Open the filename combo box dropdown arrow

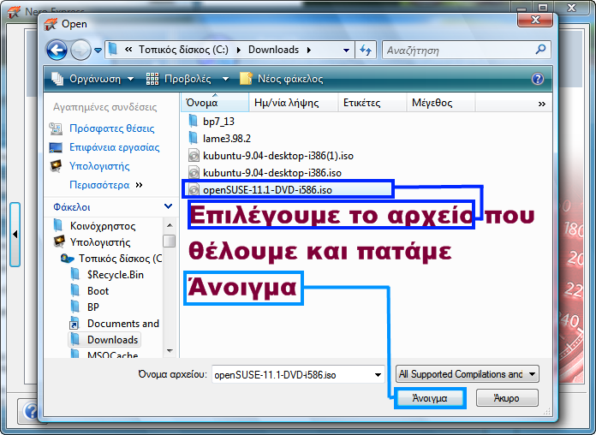(x=378, y=375)
